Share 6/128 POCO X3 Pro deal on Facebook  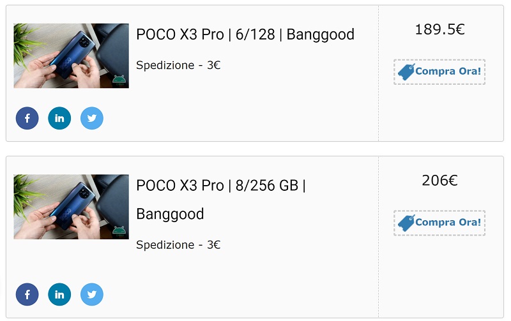click(27, 118)
